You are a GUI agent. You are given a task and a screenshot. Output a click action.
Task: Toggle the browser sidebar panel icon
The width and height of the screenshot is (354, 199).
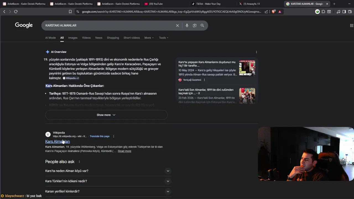tap(344, 12)
